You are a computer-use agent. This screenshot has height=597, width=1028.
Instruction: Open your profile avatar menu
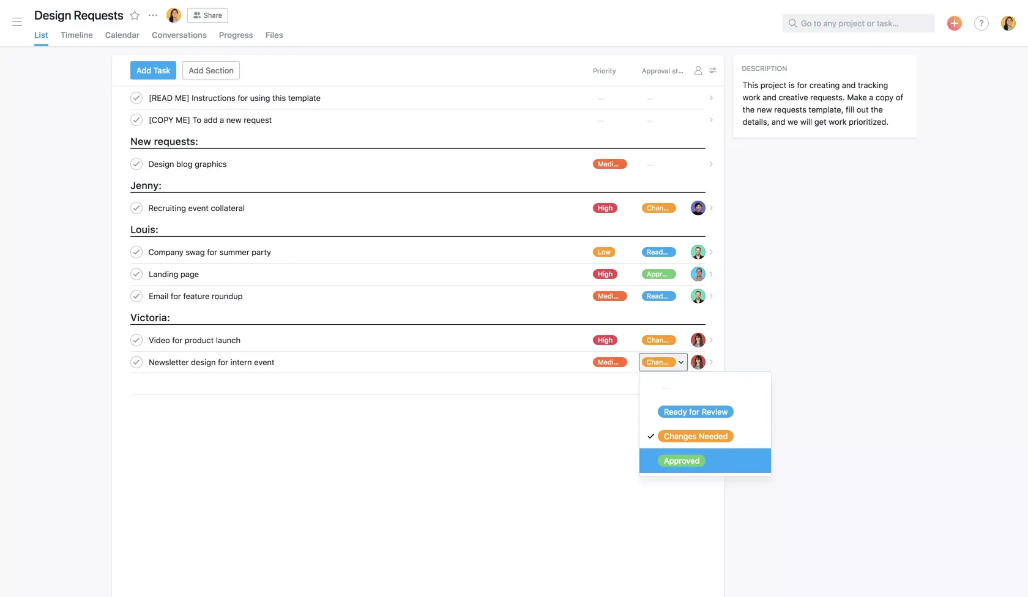pos(1008,23)
